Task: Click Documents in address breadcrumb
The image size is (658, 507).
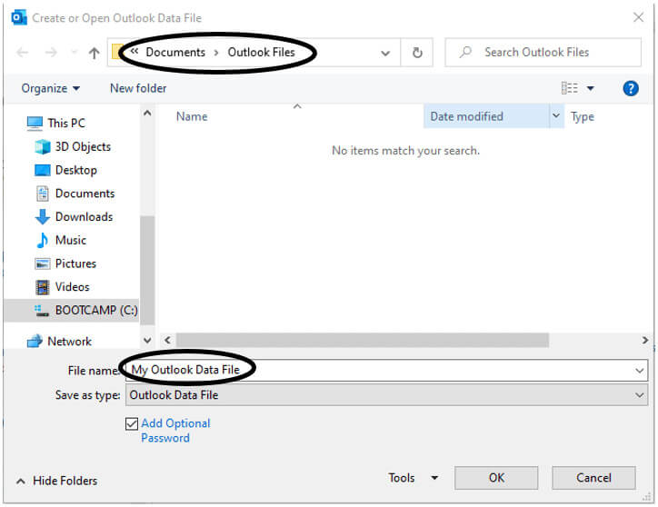Action: [x=175, y=52]
